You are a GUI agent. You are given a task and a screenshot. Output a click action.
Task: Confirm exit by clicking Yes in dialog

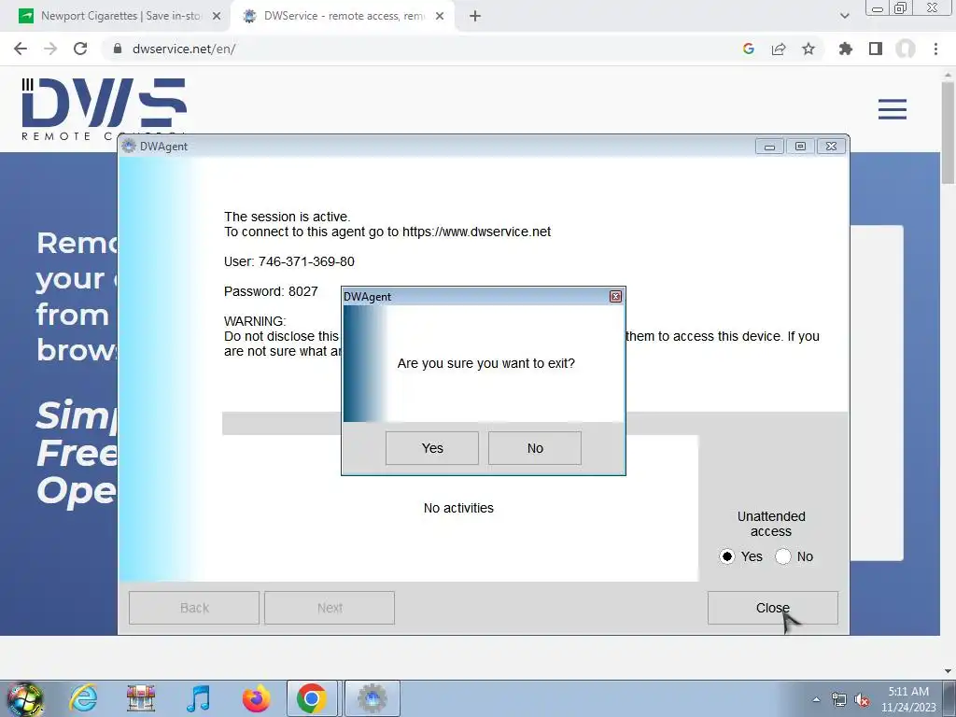pyautogui.click(x=431, y=448)
